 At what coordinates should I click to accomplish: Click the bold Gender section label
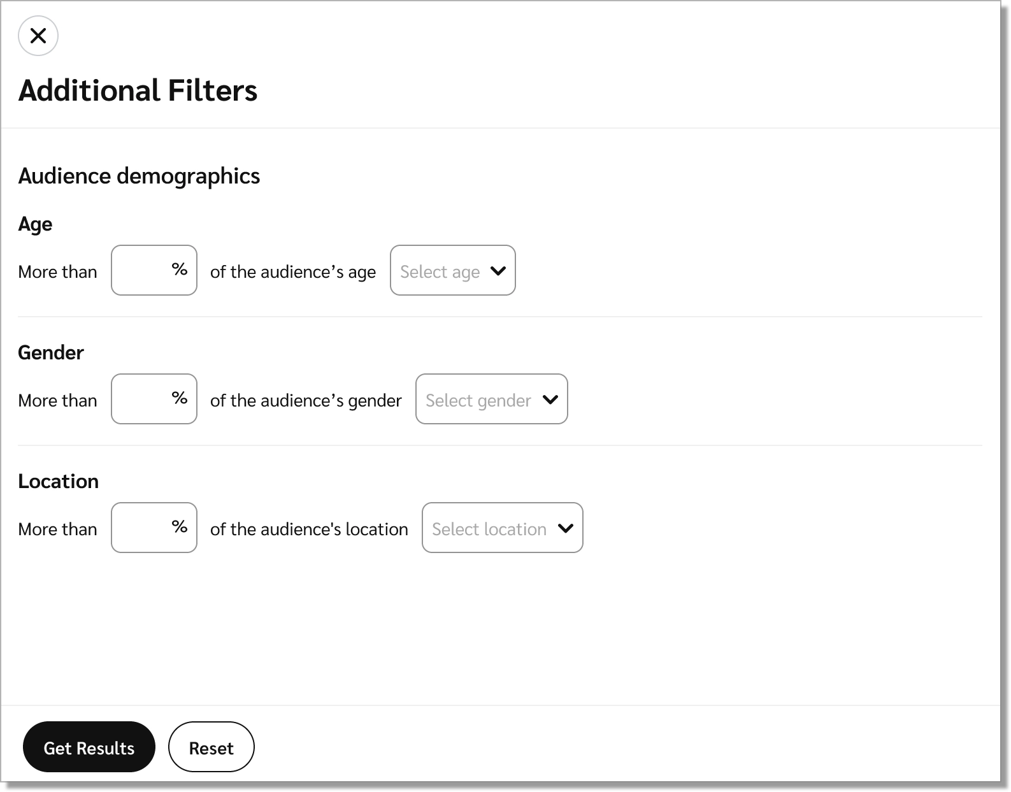(x=51, y=353)
